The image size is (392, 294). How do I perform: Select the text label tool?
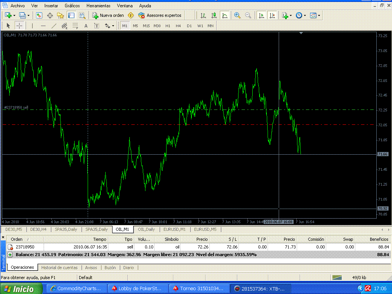(x=86, y=26)
